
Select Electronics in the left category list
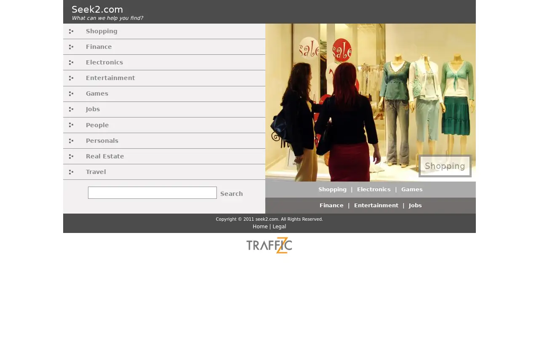tap(104, 62)
